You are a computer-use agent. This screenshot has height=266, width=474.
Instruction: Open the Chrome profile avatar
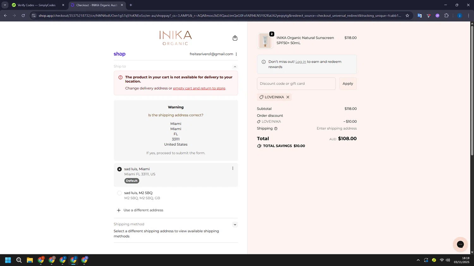coord(459,15)
